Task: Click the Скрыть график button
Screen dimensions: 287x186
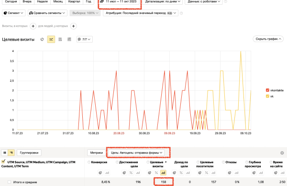Action: [x=268, y=39]
